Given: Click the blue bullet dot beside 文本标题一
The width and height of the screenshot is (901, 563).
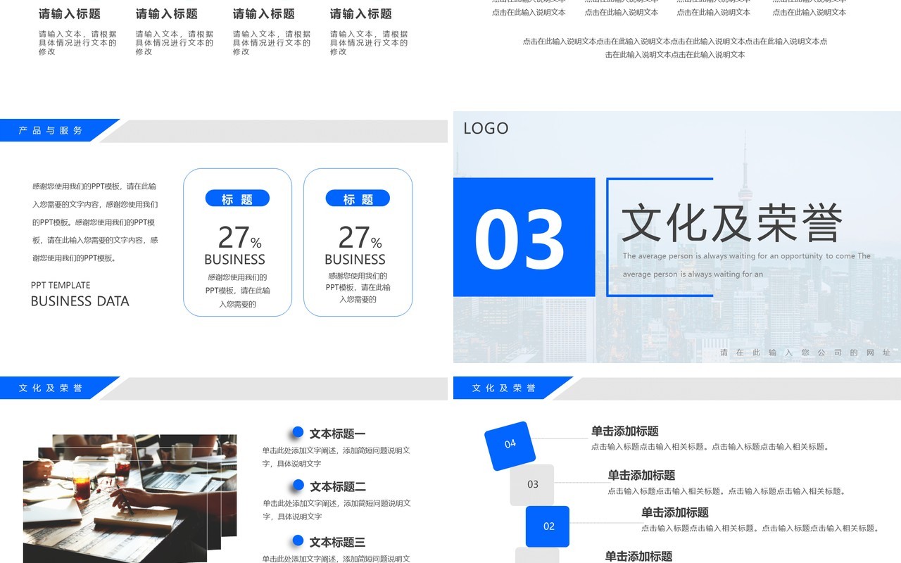Looking at the screenshot, I should coord(298,432).
